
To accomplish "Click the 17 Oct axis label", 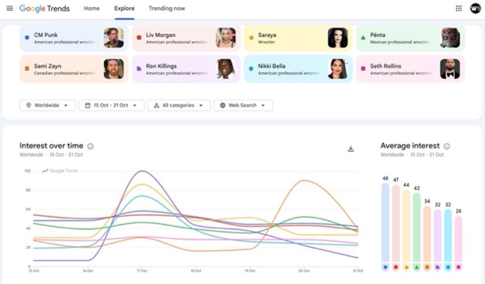I will (x=141, y=271).
